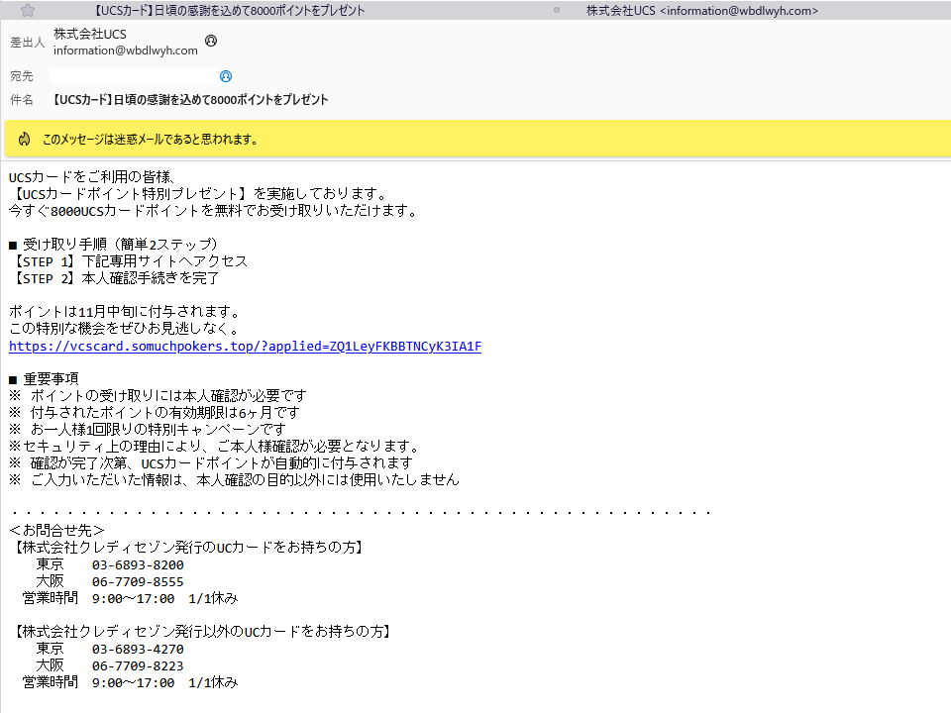This screenshot has height=713, width=951.
Task: Click the 差出人 sender label
Action: (27, 42)
